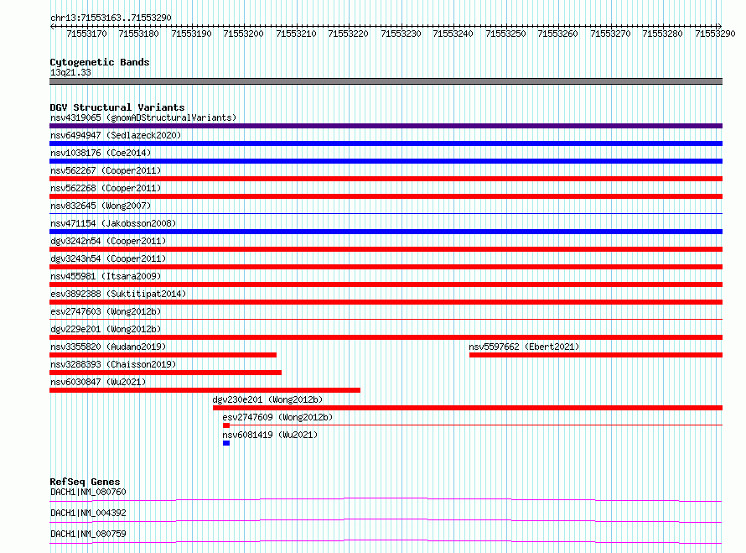Select the nsv6030847 (Wu2021) label
Image resolution: width=746 pixels, height=553 pixels.
pyautogui.click(x=98, y=382)
